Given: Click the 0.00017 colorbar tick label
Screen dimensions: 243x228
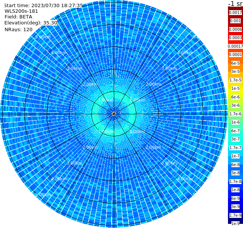Looking at the screenshot, I should [235, 46].
